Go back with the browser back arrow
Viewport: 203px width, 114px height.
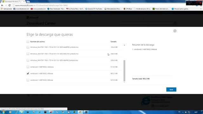point(2,5)
